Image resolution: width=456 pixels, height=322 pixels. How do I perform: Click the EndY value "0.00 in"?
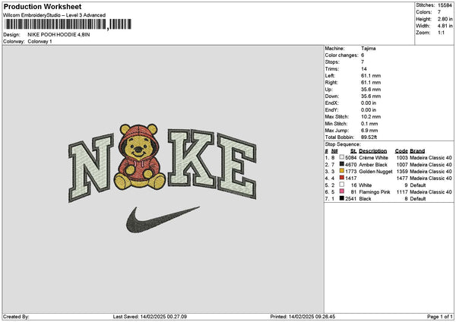[x=369, y=110]
